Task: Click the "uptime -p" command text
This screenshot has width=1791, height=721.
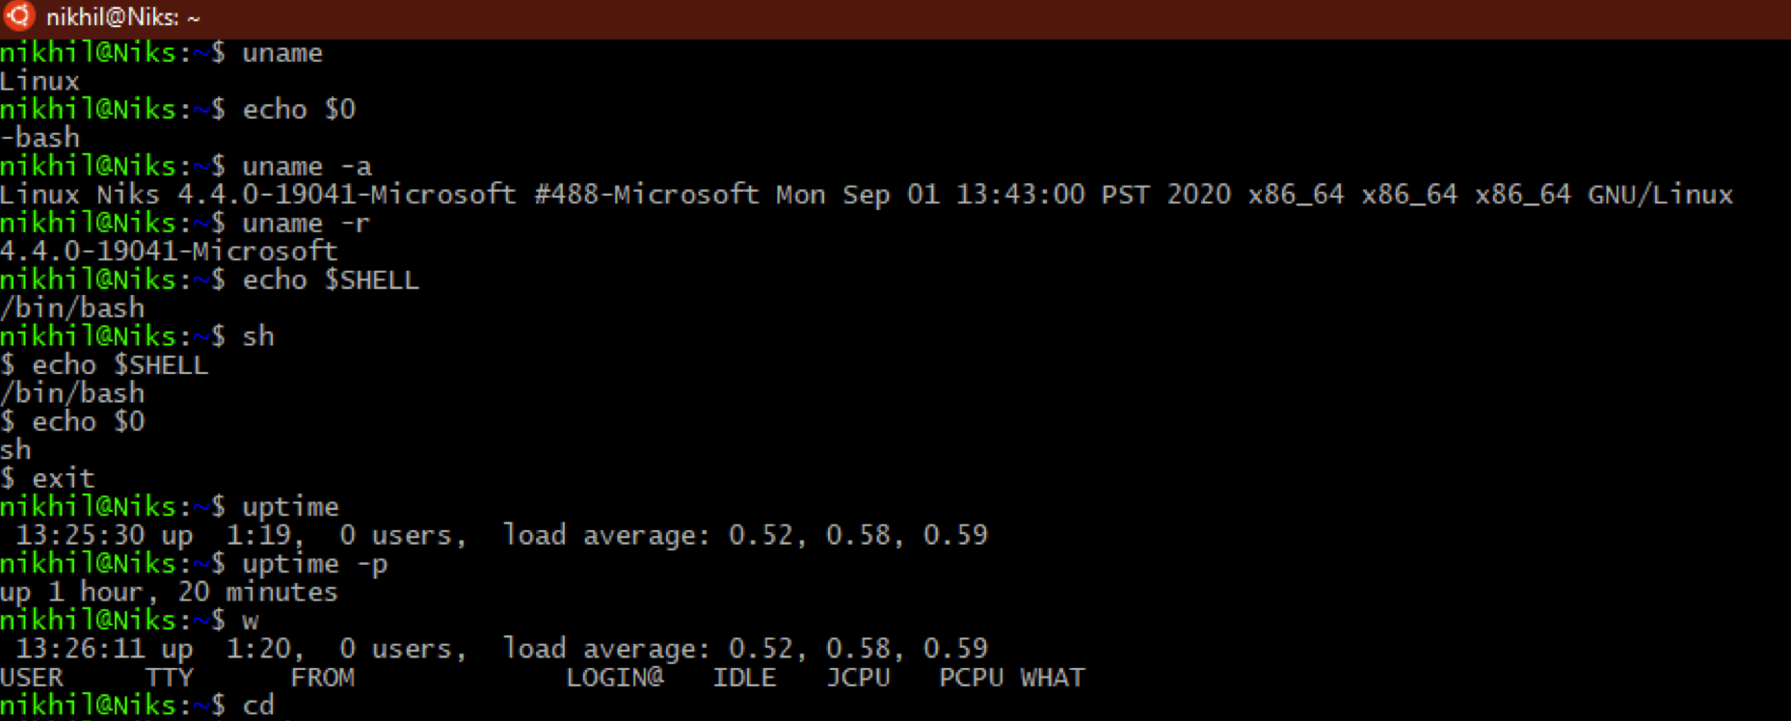Action: click(315, 564)
